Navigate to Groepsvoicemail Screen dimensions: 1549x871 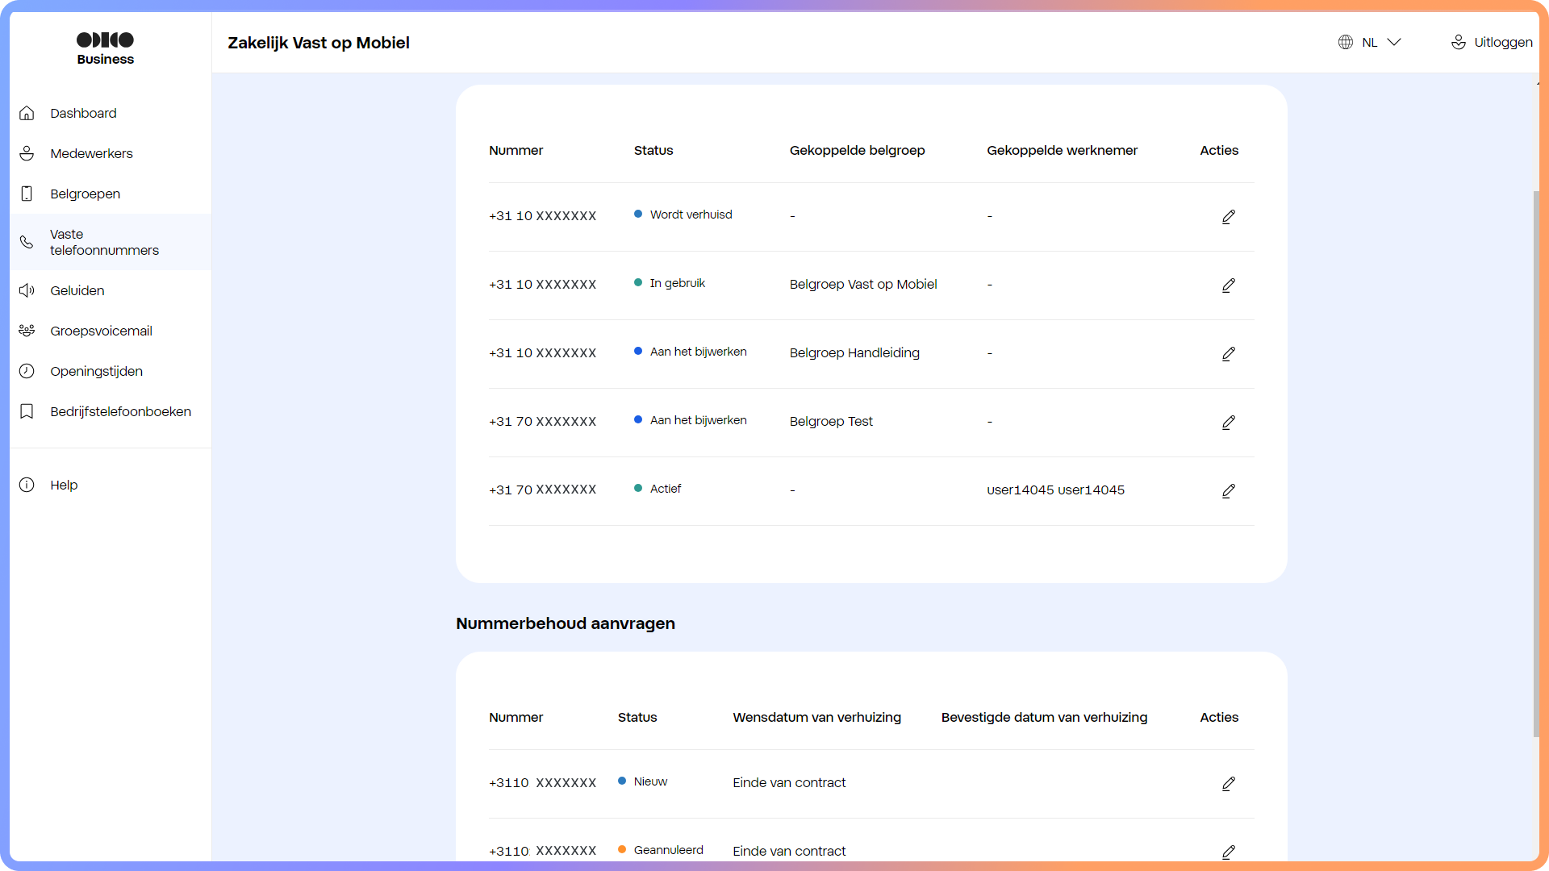point(101,331)
